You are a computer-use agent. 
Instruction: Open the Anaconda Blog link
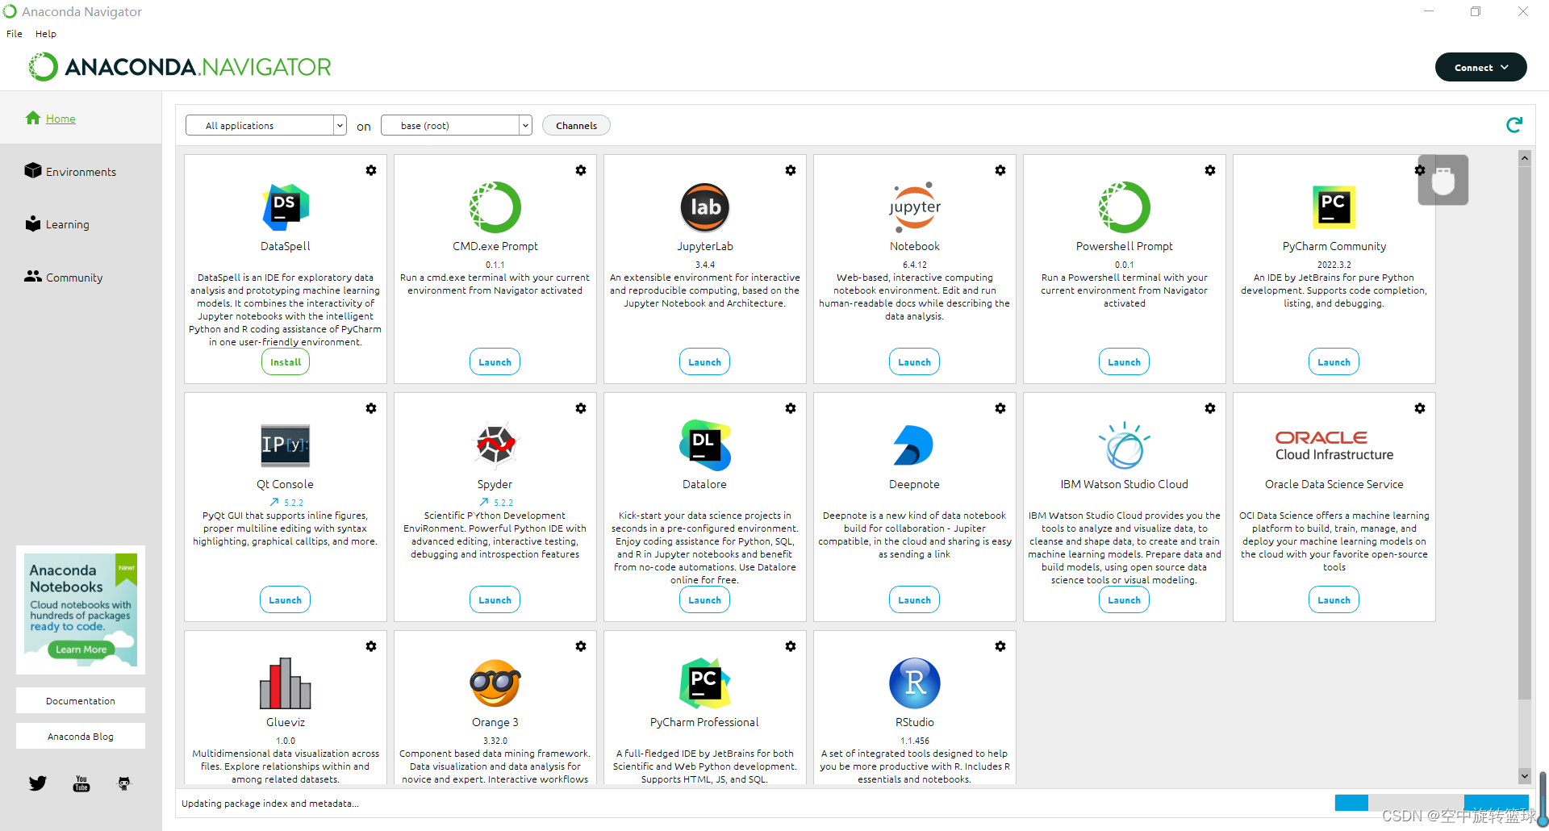(81, 736)
